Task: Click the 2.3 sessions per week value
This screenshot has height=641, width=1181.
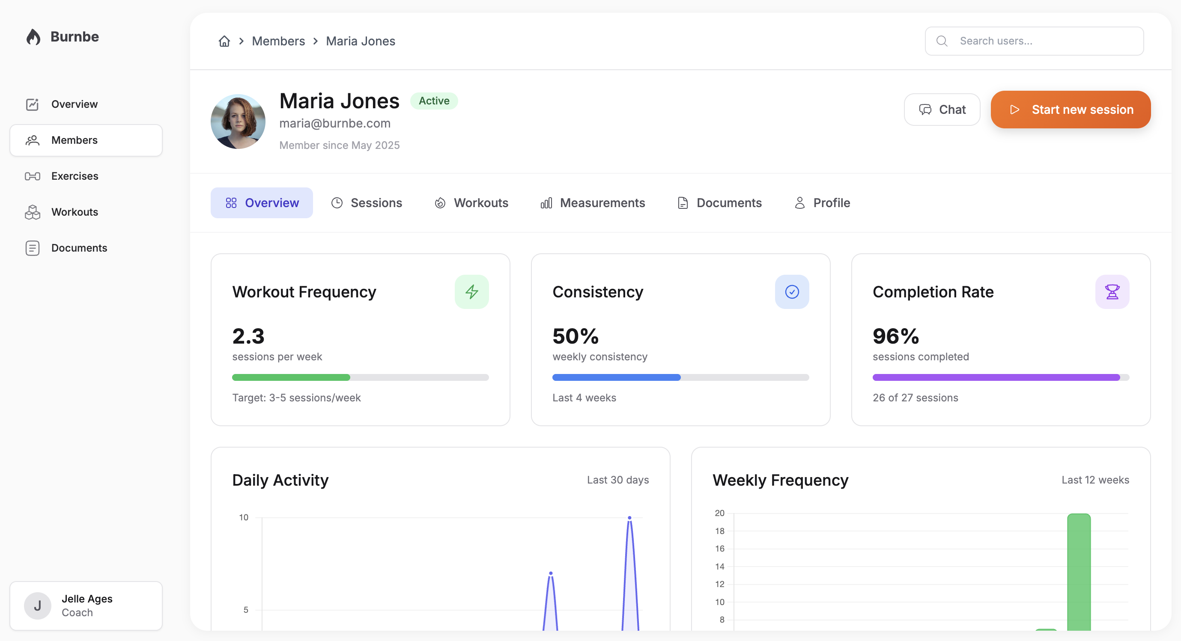Action: tap(248, 336)
